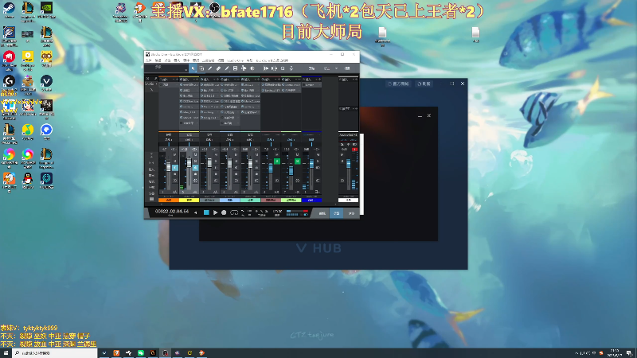Open the first insert's dropdown on yellow channel

click(x=197, y=85)
